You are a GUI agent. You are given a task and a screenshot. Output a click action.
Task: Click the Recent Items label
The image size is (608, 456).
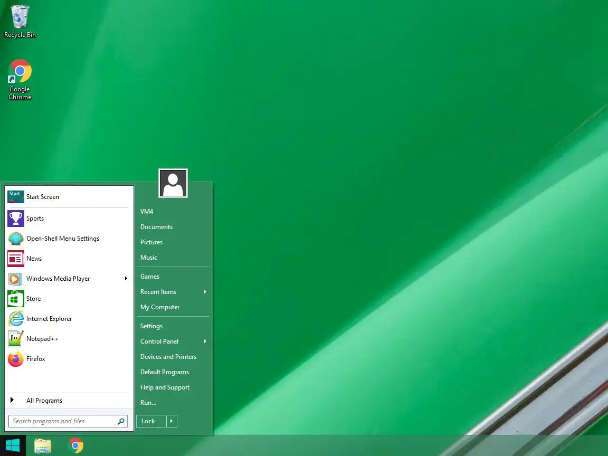(x=158, y=291)
